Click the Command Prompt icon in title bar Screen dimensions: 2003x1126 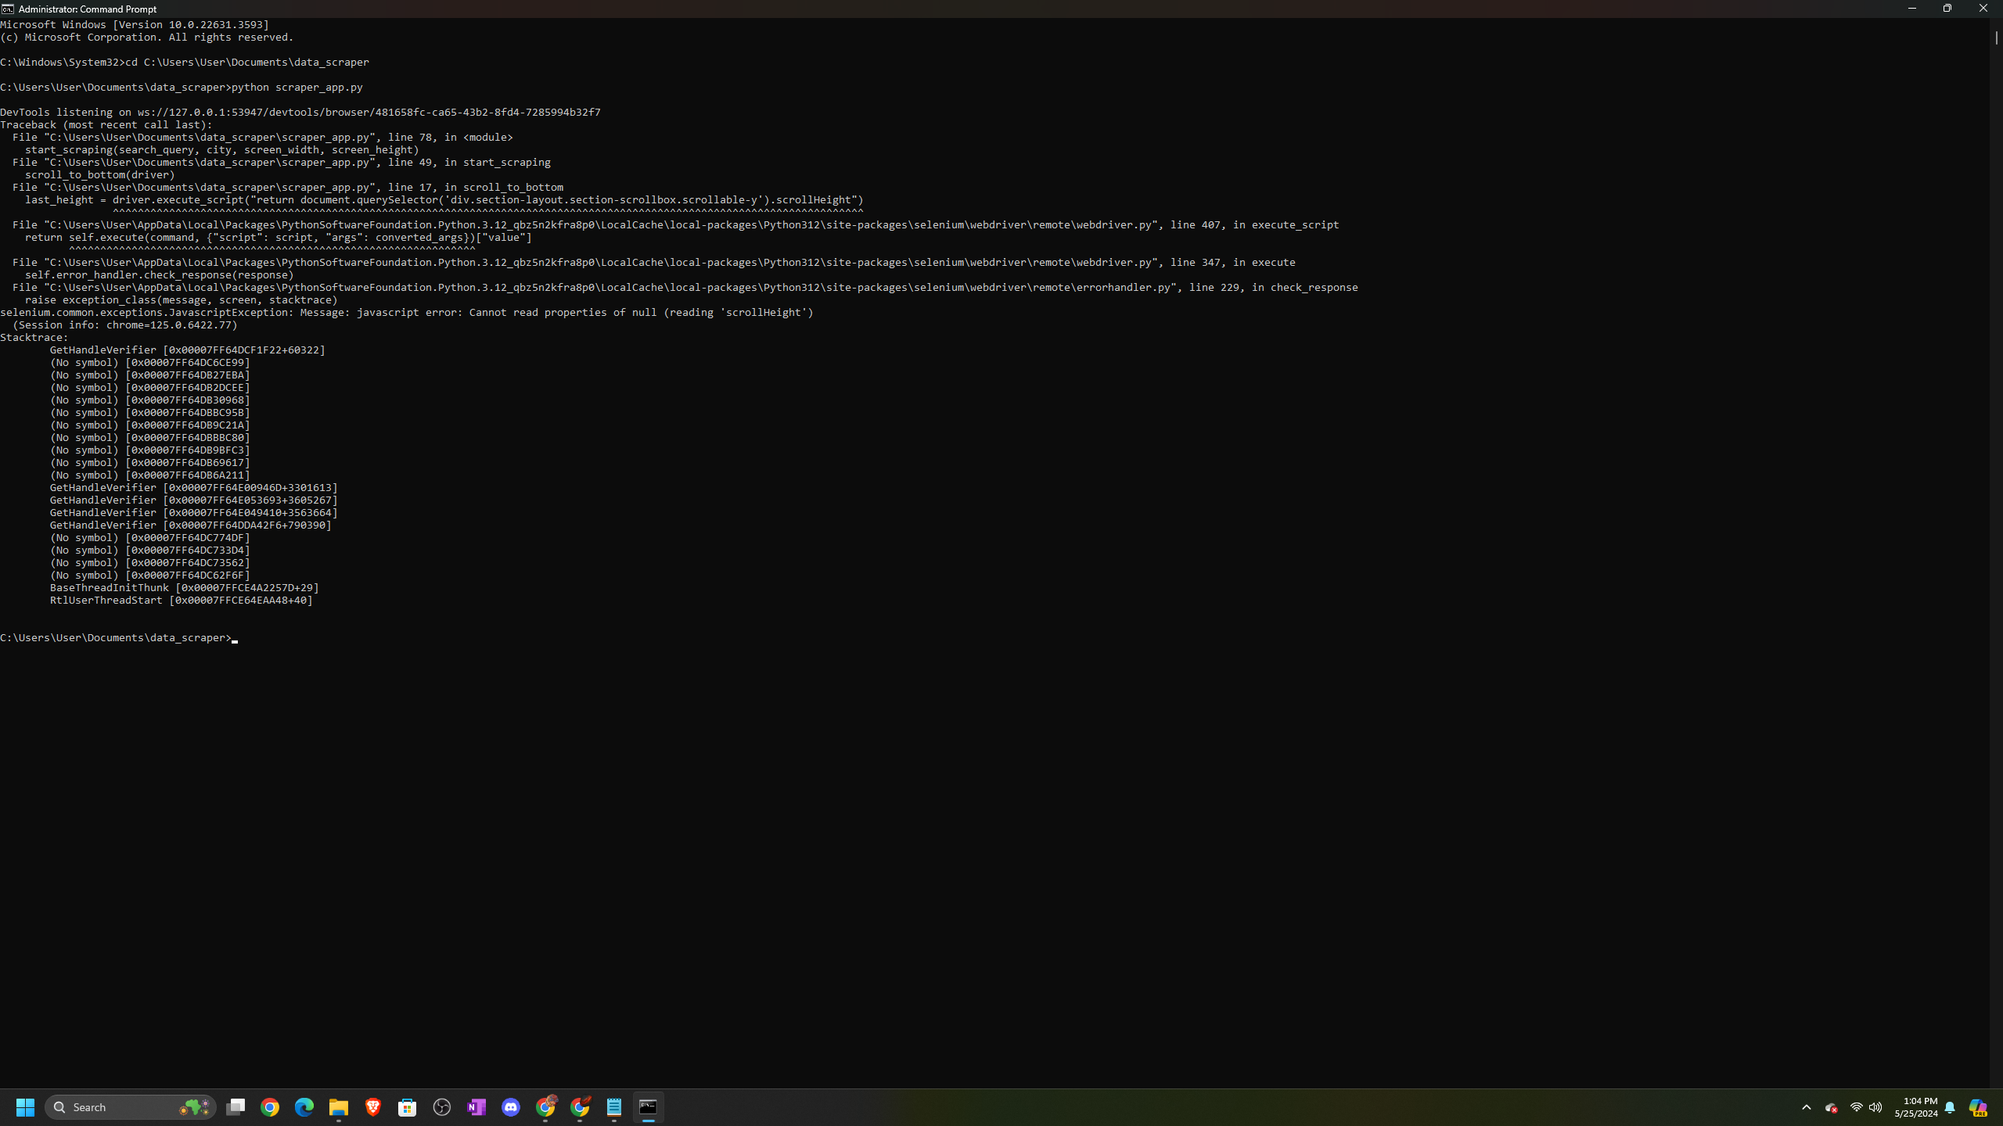click(x=8, y=9)
